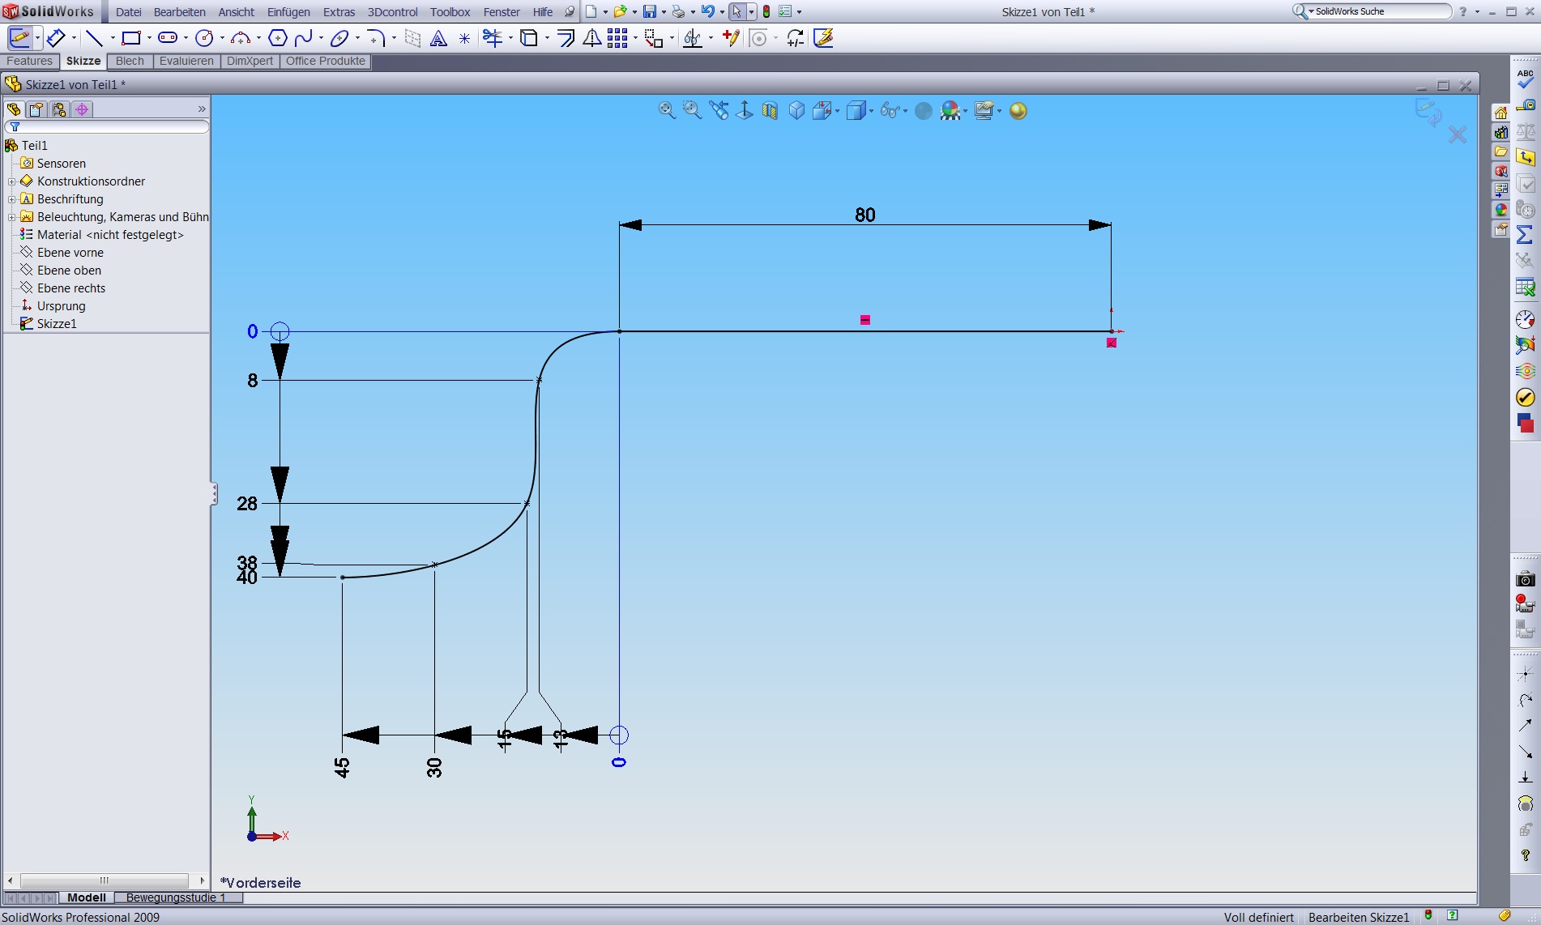The width and height of the screenshot is (1541, 925).
Task: Open the rectangle tool dropdown arrow
Action: coord(149,38)
